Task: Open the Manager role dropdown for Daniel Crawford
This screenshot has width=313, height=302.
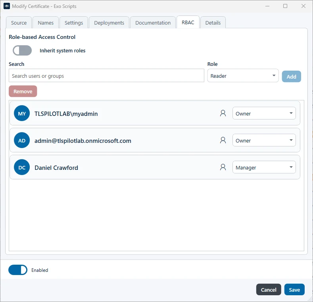Action: click(x=264, y=167)
